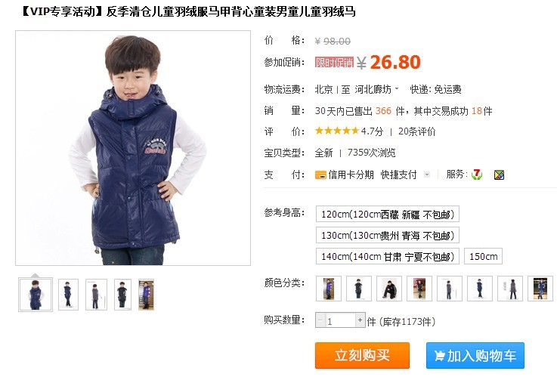
Task: Click the 加入购物车 add to cart button
Action: tap(475, 355)
